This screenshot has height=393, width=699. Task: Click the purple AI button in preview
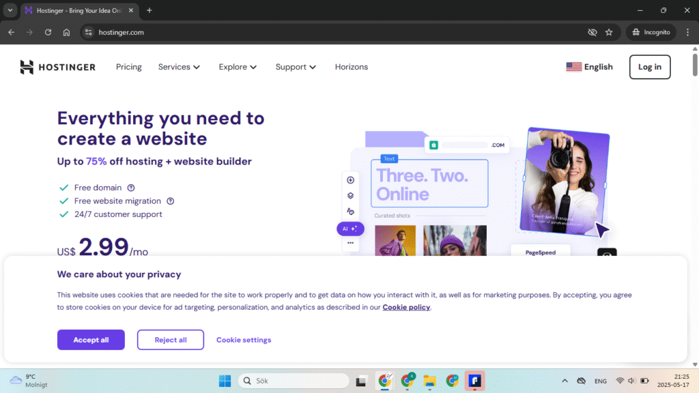(350, 229)
